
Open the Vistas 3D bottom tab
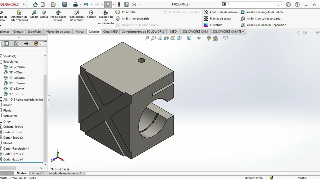[x=37, y=173]
